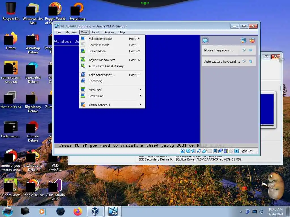Click the VM preview thumbnail in Manager window

[x=267, y=110]
